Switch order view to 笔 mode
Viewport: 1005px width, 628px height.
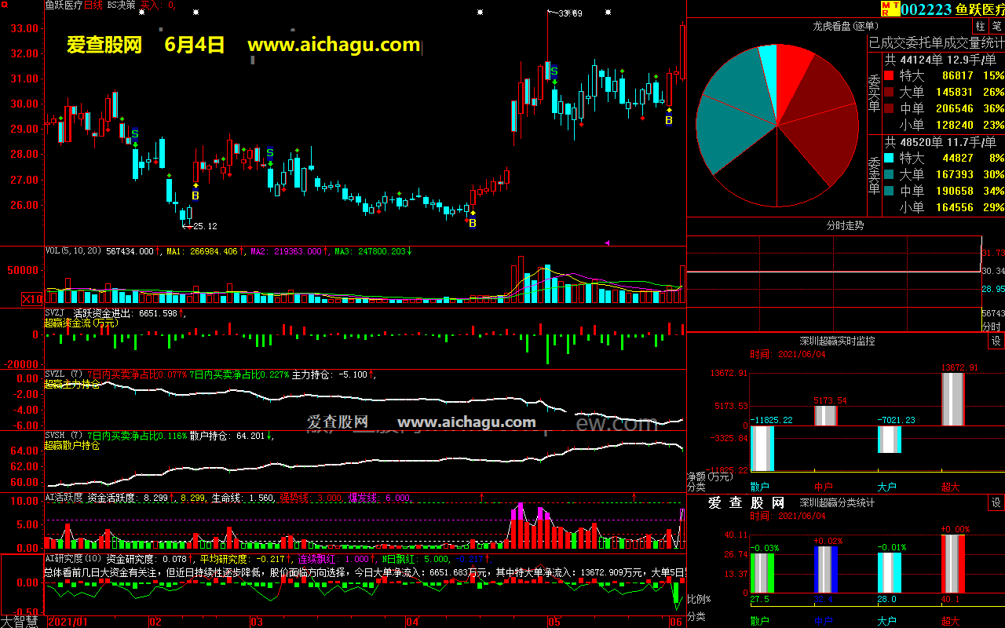996,27
